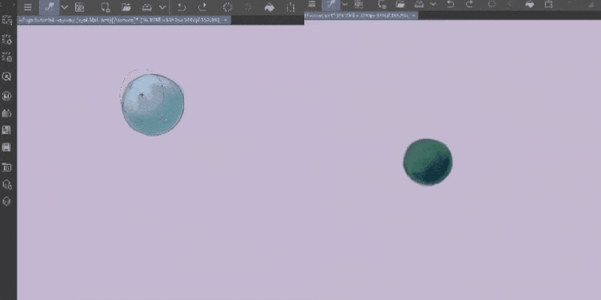The width and height of the screenshot is (601, 300).
Task: Click the filmstrip-style palette icon in the left sidebar
Action: pyautogui.click(x=7, y=147)
